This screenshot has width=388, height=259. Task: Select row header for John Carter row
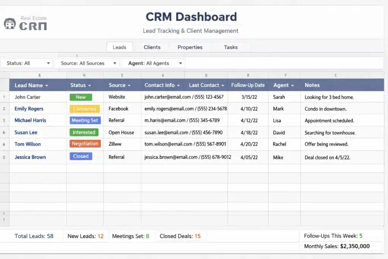click(x=4, y=97)
